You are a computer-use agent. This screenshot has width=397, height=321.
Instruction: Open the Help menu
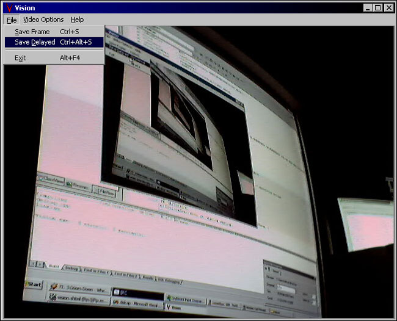77,20
